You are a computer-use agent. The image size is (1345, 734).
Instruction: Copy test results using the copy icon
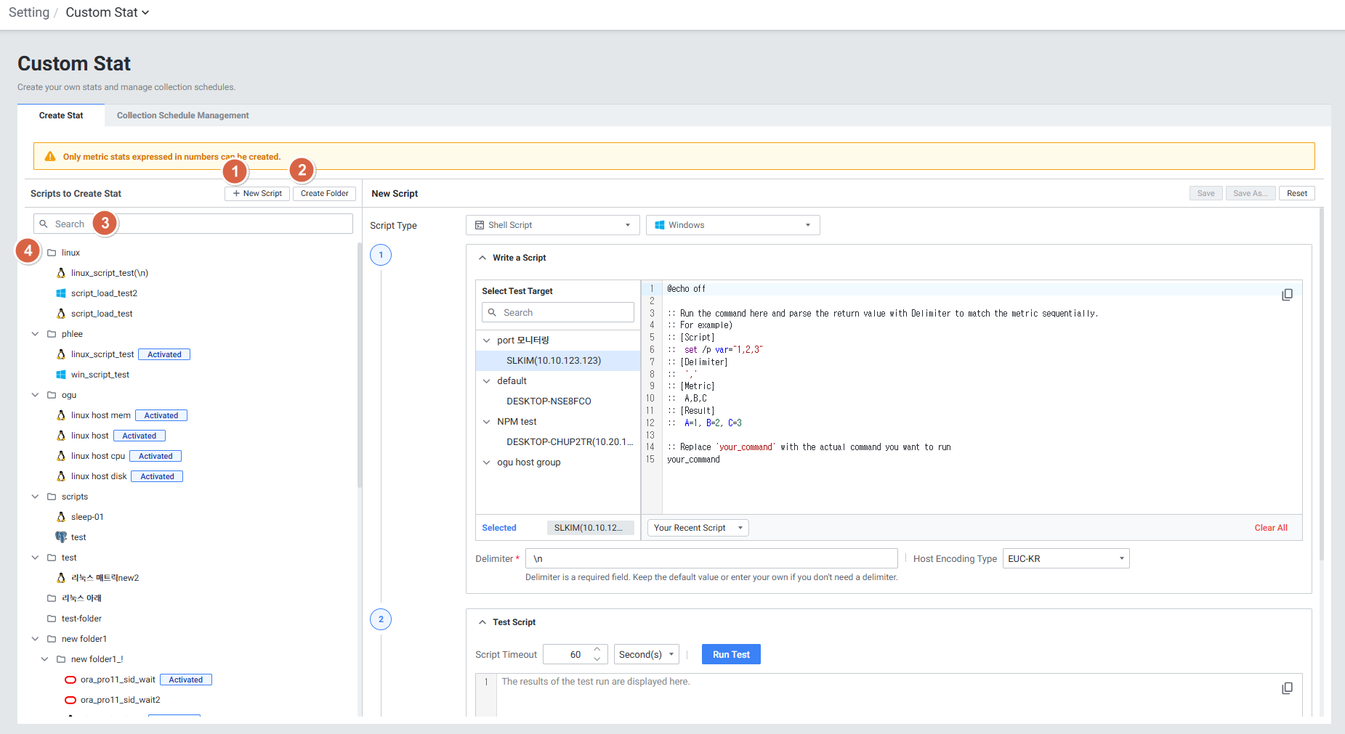(x=1287, y=688)
